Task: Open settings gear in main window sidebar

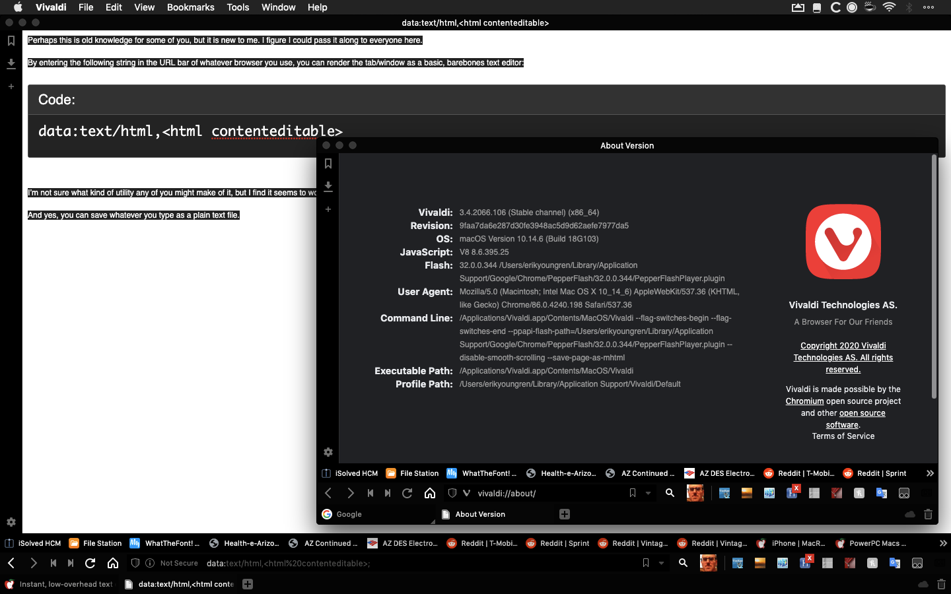Action: tap(11, 522)
